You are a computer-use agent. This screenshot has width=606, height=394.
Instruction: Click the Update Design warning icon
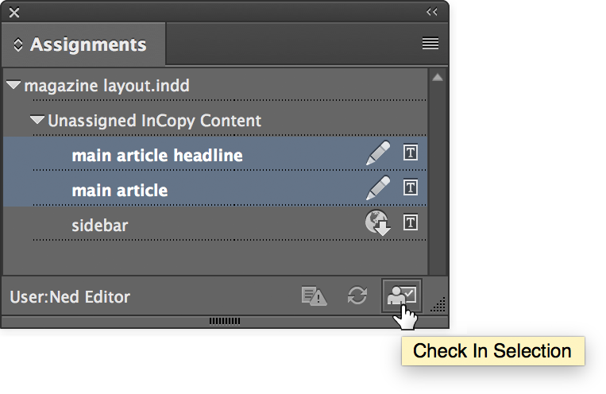pyautogui.click(x=314, y=296)
